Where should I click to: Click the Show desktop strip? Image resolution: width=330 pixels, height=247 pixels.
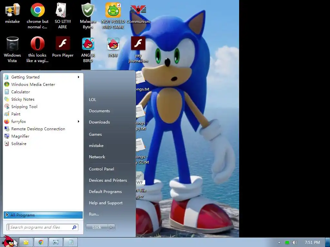tap(328, 242)
